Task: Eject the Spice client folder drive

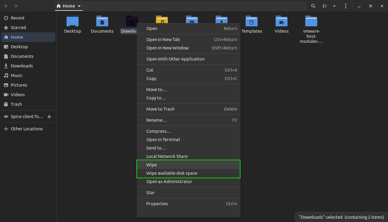Action: coord(49,116)
